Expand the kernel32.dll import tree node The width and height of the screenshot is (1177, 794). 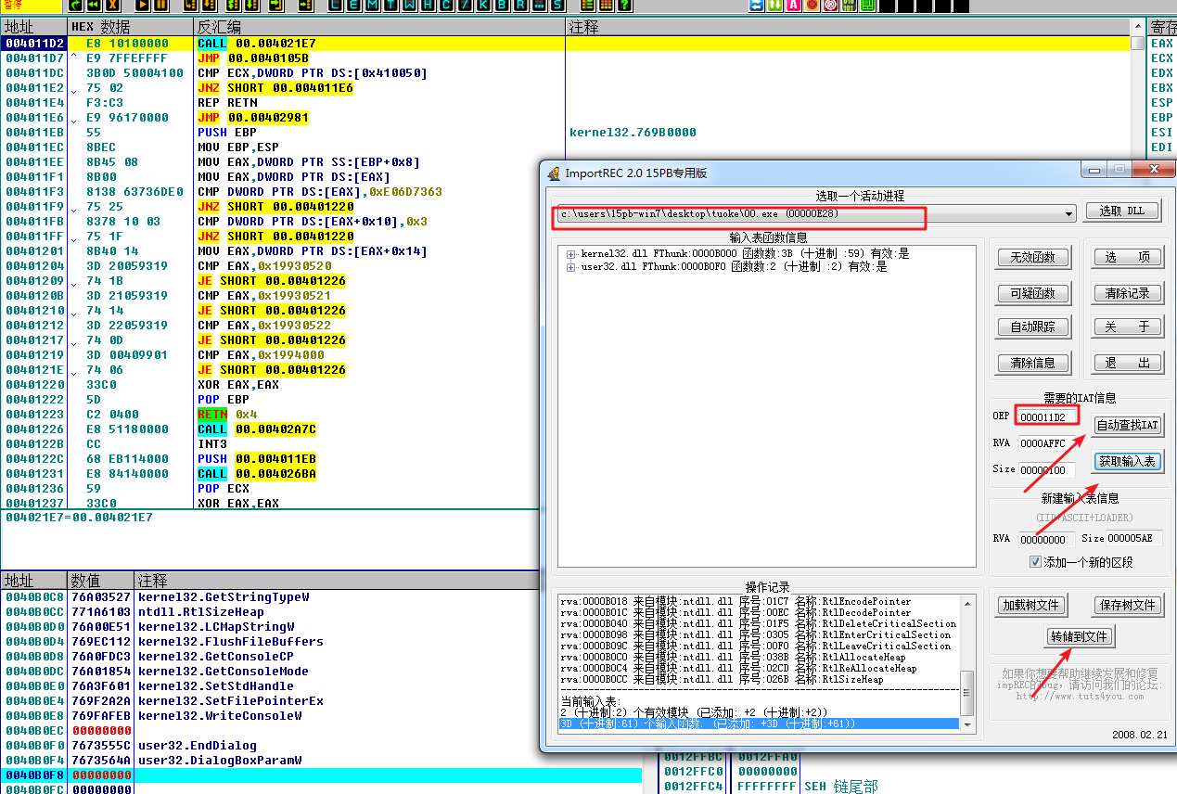coord(571,254)
